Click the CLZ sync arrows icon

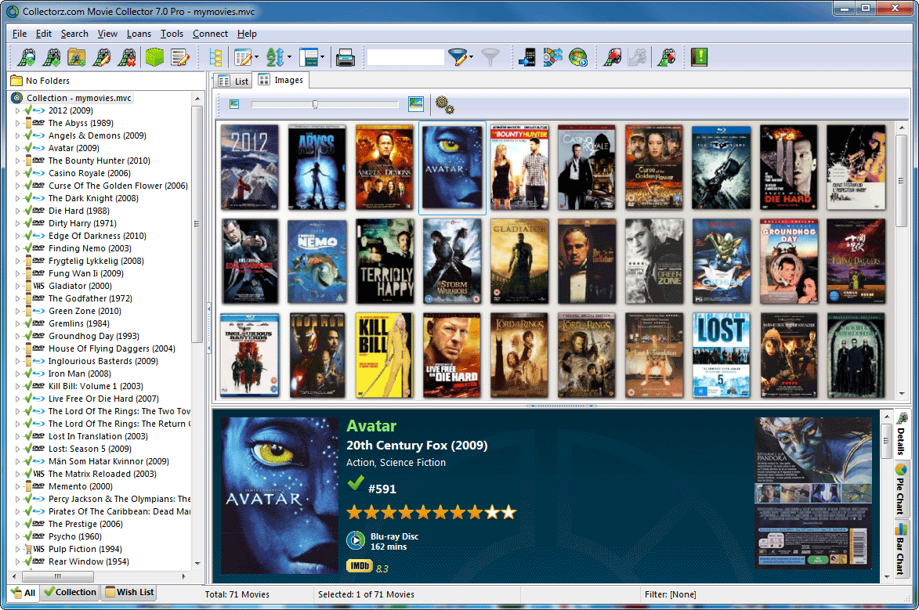(552, 57)
